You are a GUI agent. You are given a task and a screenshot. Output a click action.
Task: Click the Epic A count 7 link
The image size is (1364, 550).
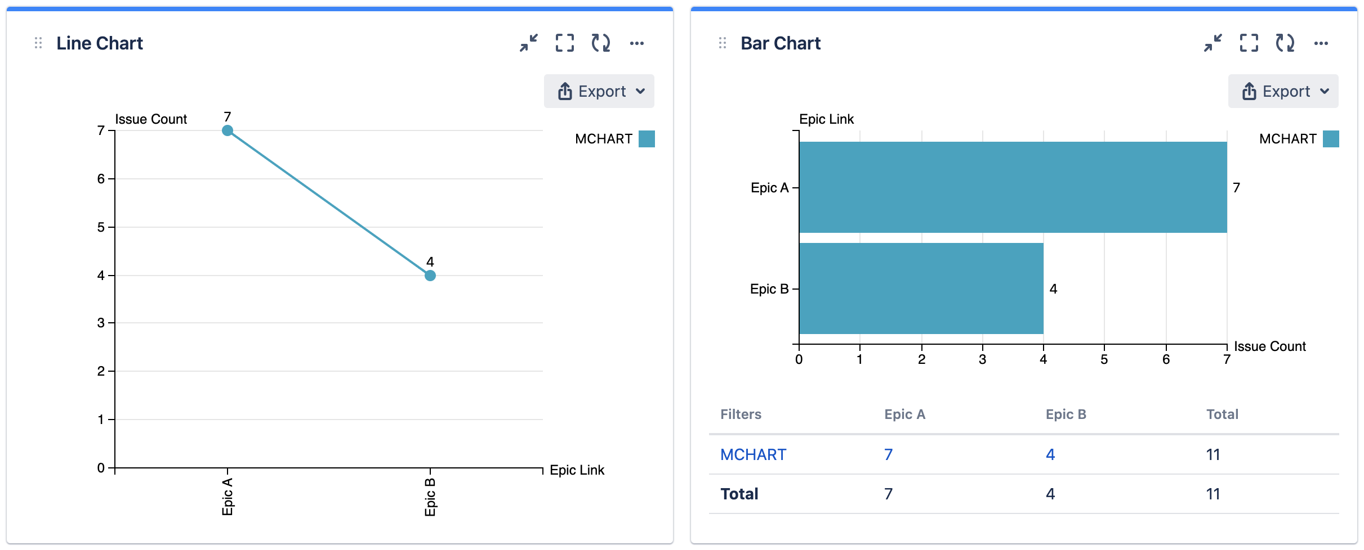tap(887, 454)
